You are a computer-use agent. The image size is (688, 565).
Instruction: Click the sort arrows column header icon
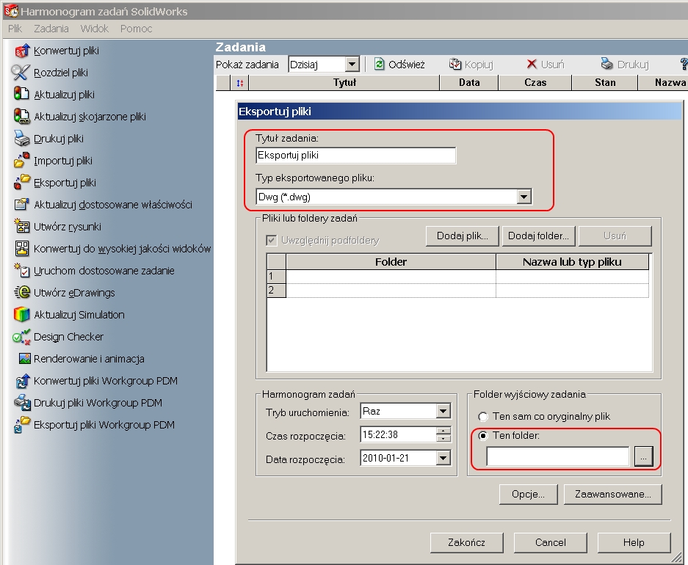(x=239, y=83)
